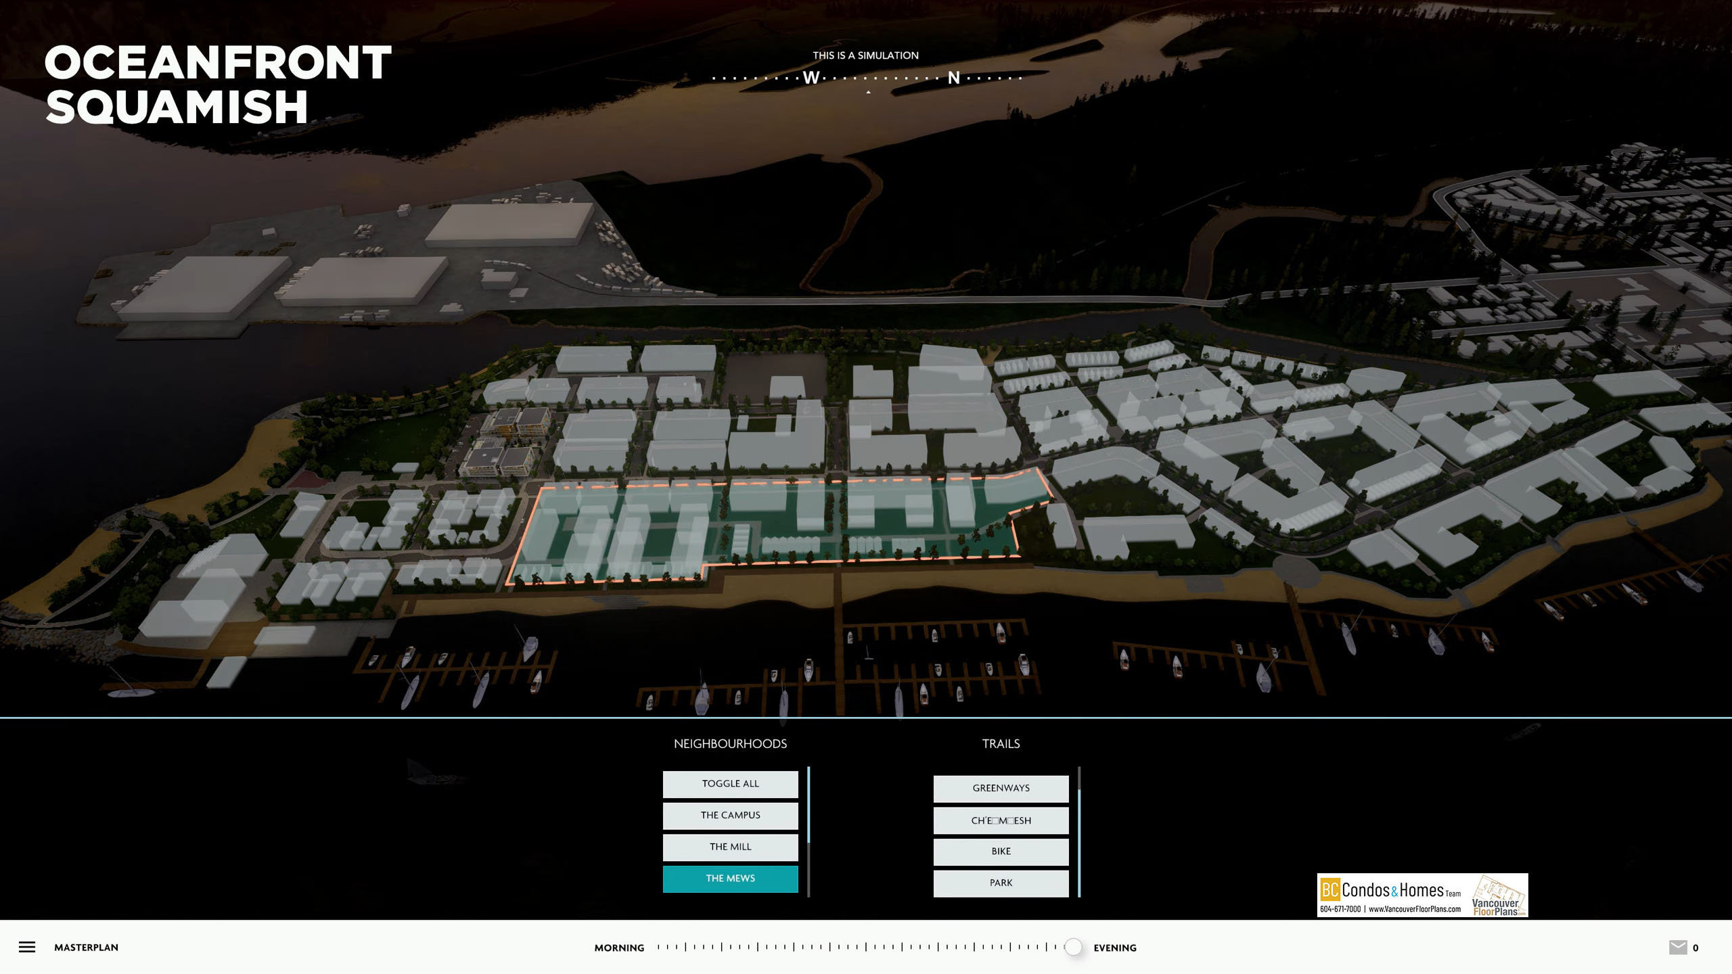Click the This Is A Simulation label
This screenshot has width=1732, height=974.
click(866, 55)
